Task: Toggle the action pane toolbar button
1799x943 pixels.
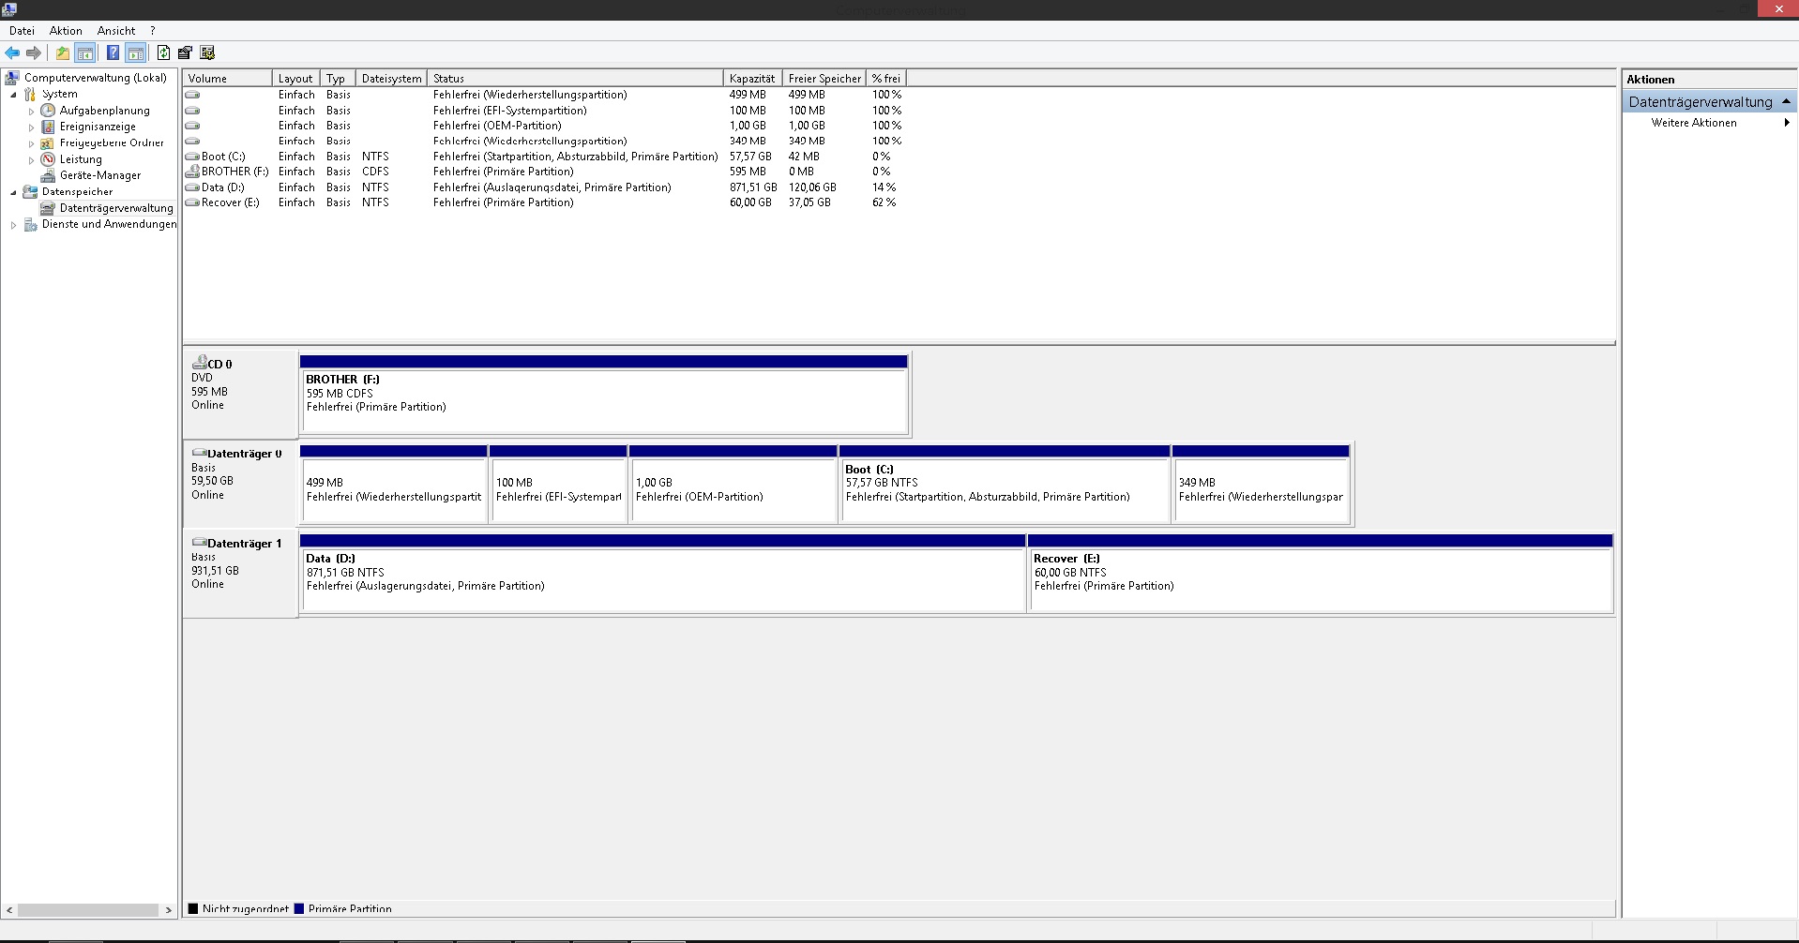Action: point(136,52)
